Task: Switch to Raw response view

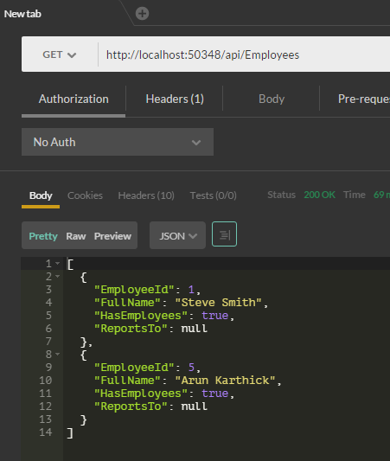Action: (76, 236)
